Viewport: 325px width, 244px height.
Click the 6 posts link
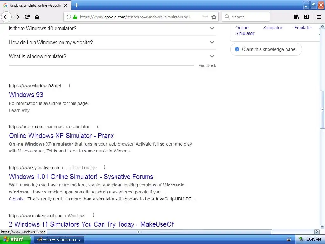(x=16, y=199)
